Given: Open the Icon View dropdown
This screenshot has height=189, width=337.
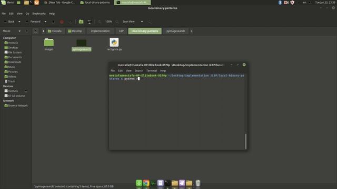Looking at the screenshot, I should click(x=133, y=22).
